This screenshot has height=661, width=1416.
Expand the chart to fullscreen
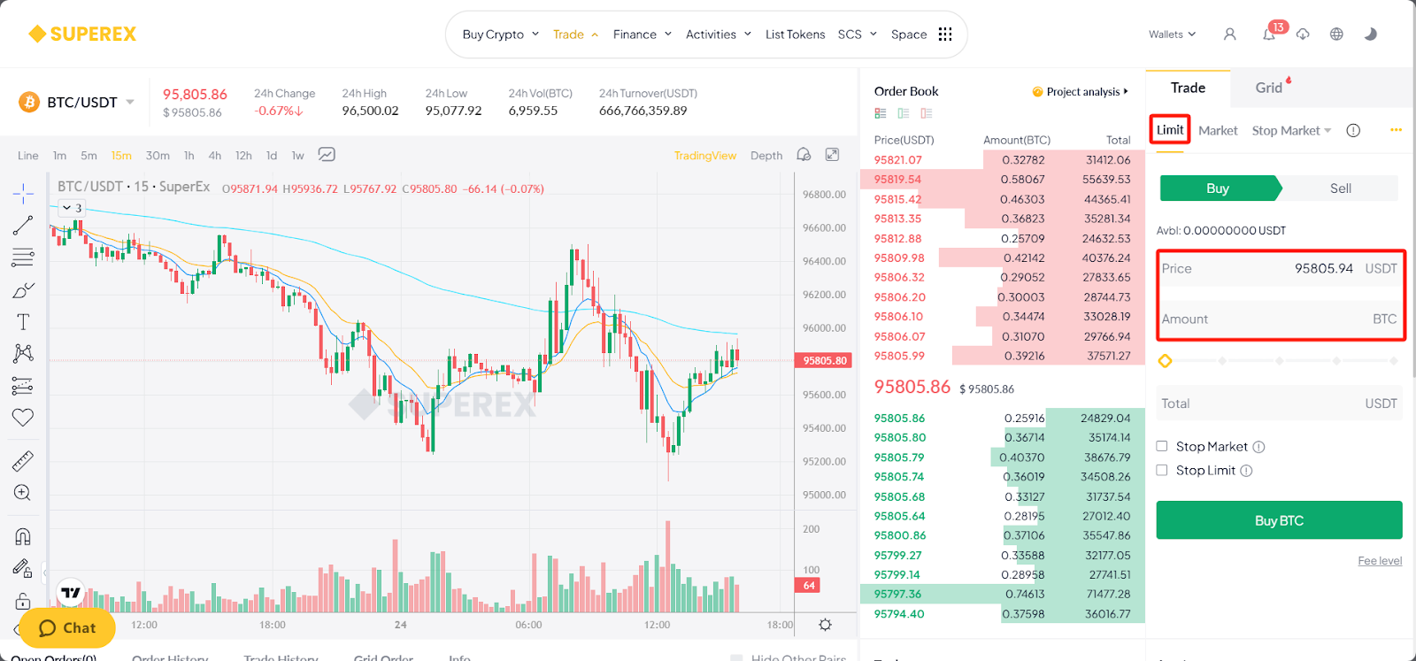pyautogui.click(x=832, y=154)
